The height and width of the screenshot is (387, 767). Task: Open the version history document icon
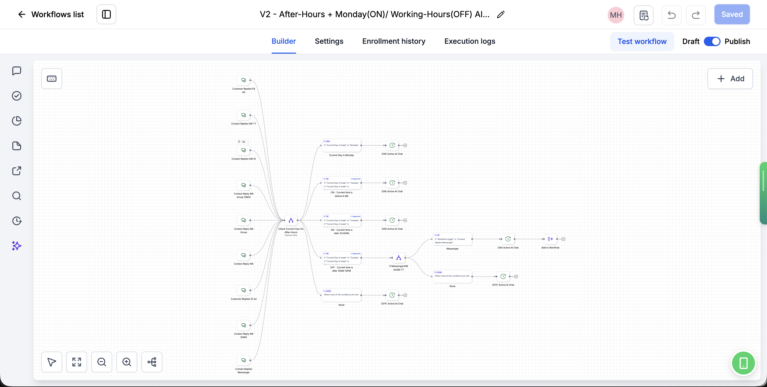tap(644, 15)
